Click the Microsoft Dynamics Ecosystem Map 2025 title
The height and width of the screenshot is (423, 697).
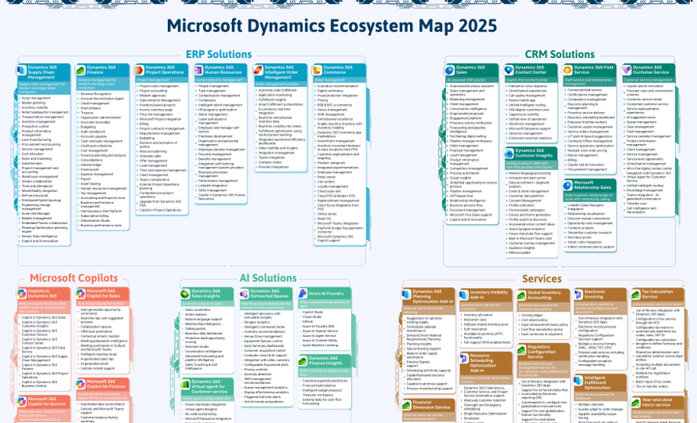pos(332,26)
